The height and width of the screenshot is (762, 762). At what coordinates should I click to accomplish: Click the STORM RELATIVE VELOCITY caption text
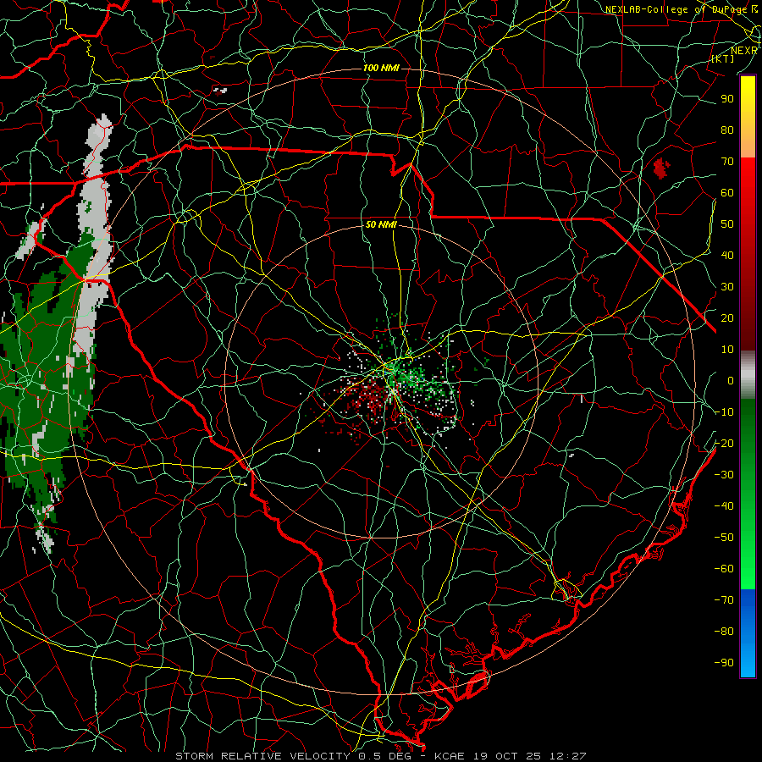pyautogui.click(x=265, y=756)
